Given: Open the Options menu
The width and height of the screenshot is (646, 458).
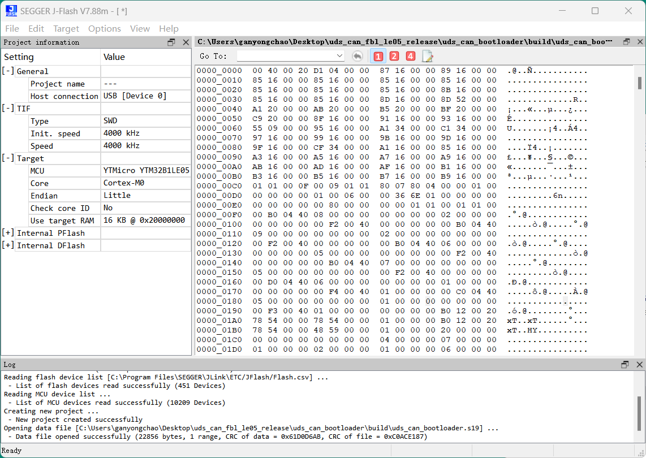Looking at the screenshot, I should tap(104, 29).
